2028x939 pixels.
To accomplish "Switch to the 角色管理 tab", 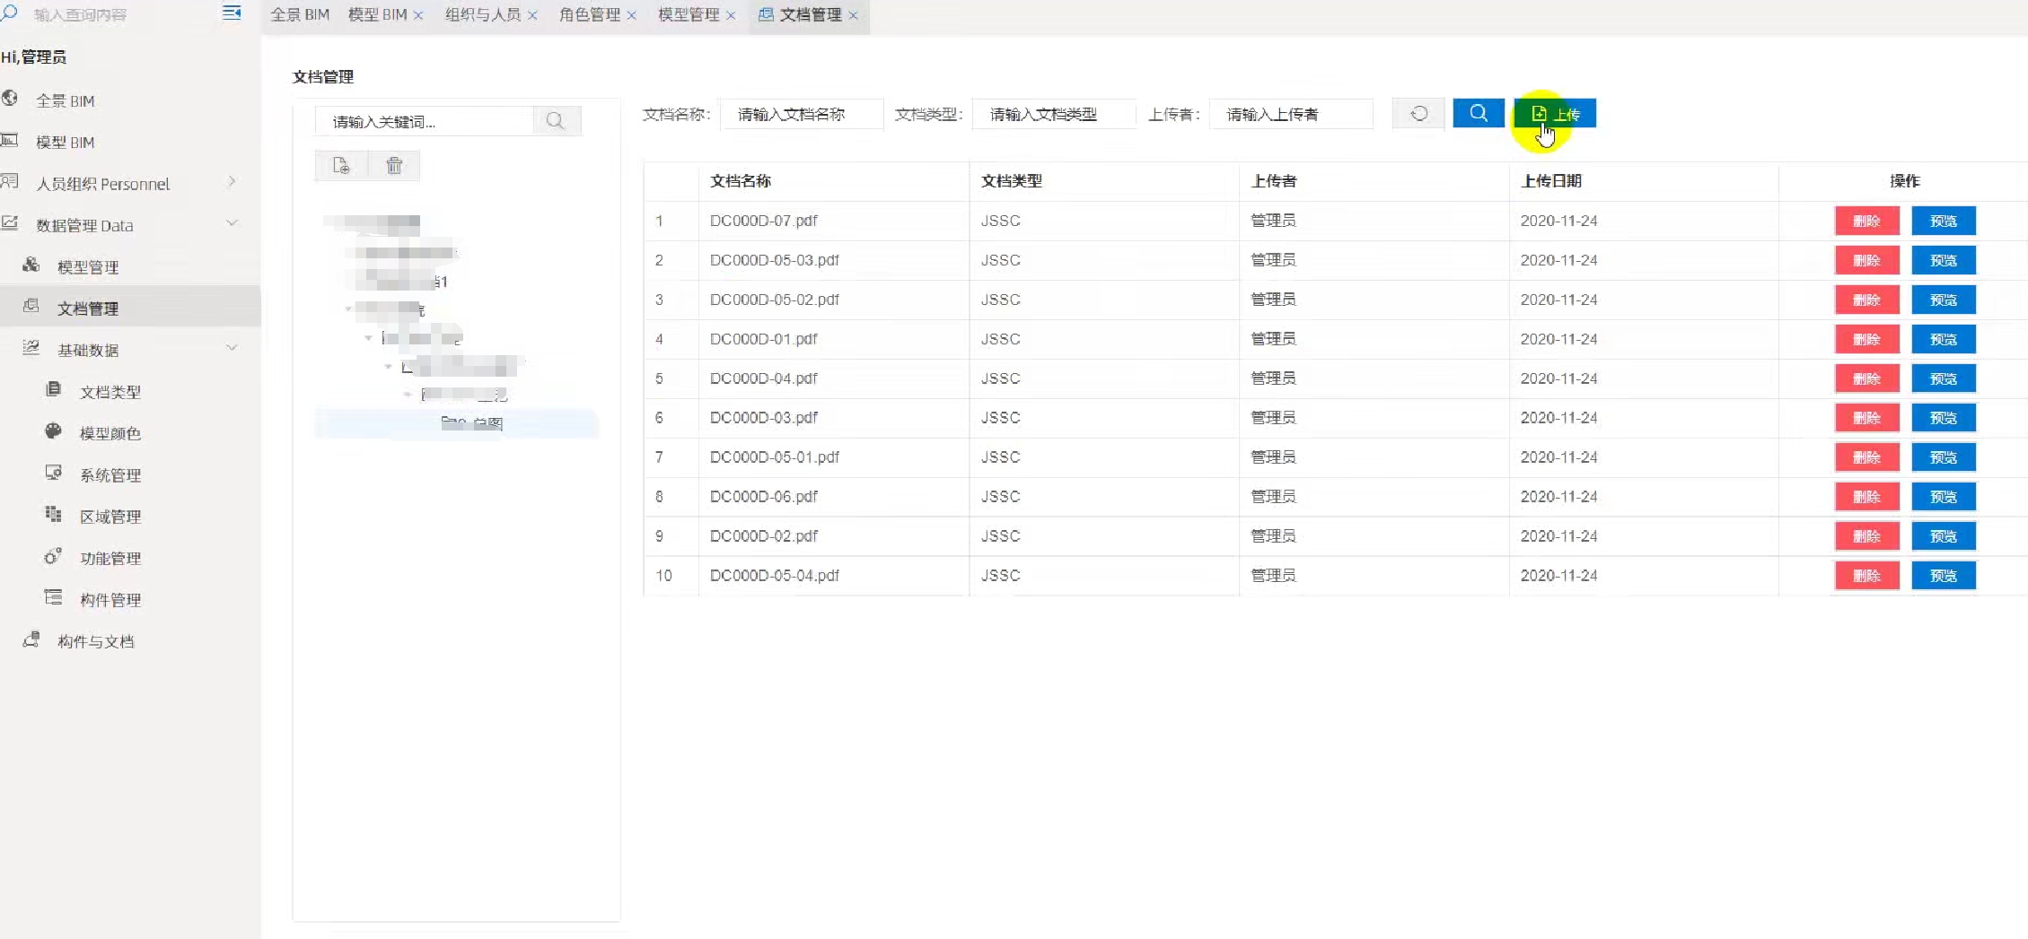I will click(589, 14).
